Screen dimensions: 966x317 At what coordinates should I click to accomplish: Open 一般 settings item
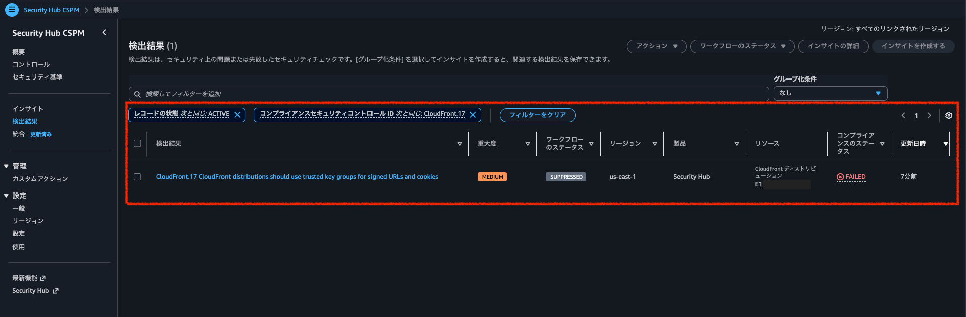click(x=19, y=208)
